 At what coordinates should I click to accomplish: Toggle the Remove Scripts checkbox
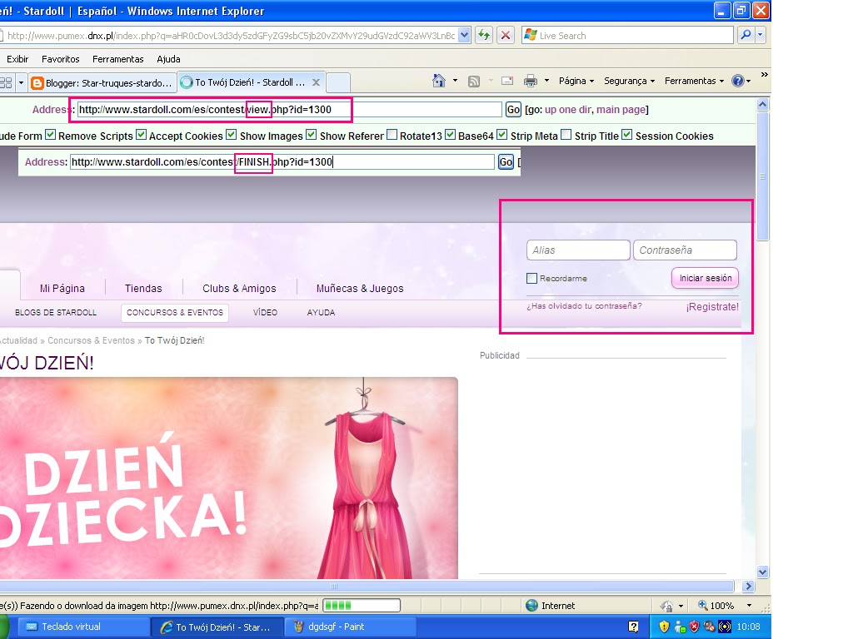point(51,134)
